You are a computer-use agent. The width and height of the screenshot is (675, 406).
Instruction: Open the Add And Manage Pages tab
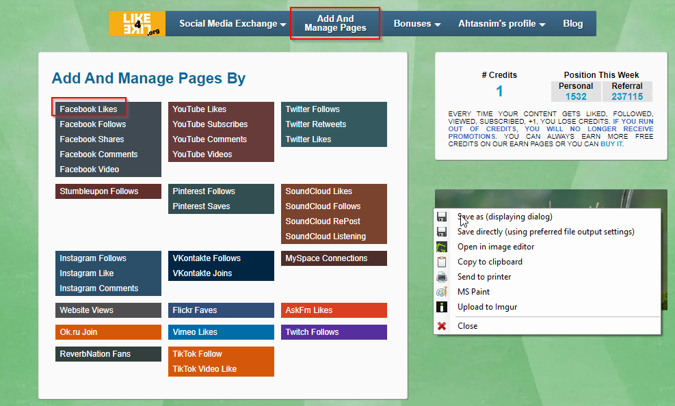point(335,24)
